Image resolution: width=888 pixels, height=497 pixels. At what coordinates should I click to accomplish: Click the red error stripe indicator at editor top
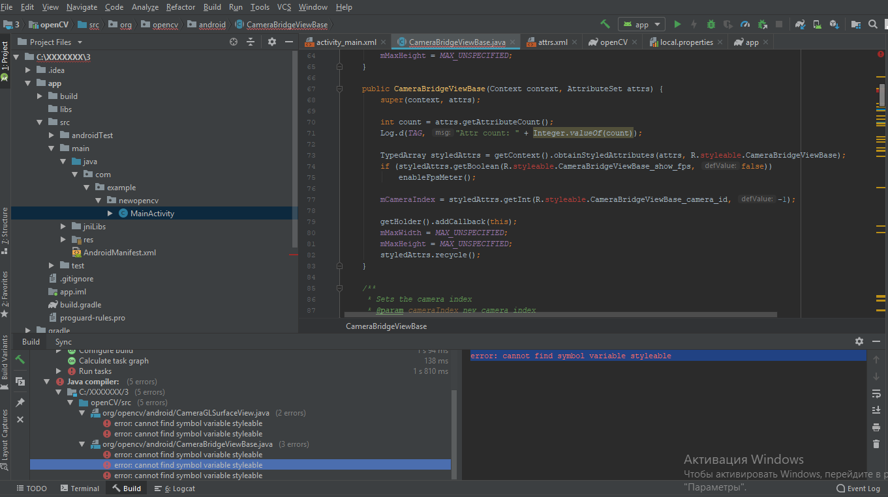pyautogui.click(x=881, y=54)
